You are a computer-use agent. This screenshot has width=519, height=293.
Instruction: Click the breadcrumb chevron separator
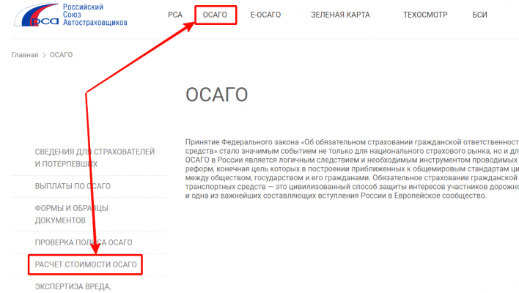point(44,55)
